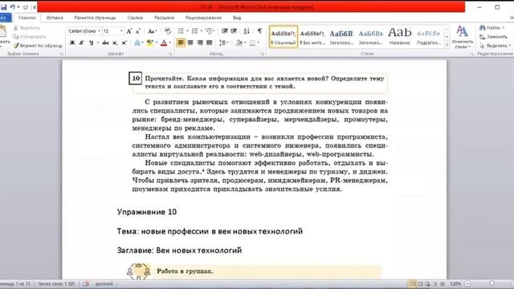Align text right
The image size is (514, 289).
[x=200, y=43]
